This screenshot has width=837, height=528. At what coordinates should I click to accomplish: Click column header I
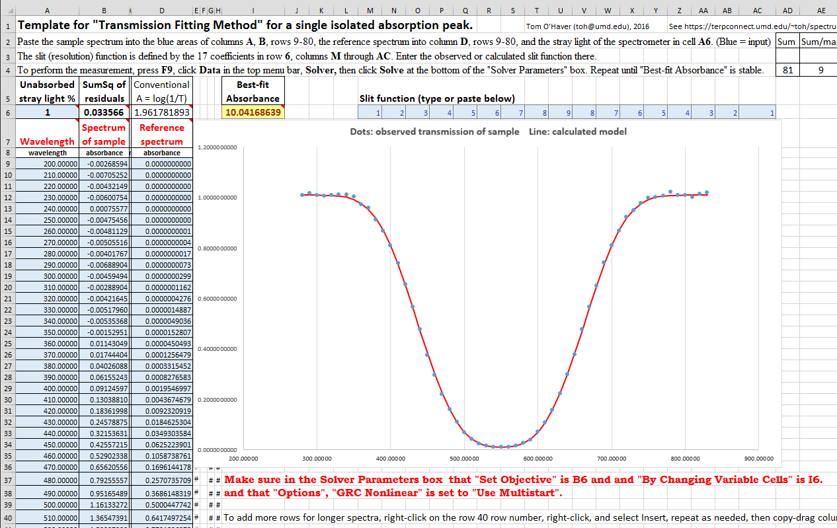(x=253, y=11)
